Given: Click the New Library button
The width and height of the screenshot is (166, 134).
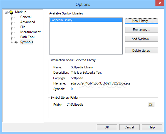Looking at the screenshot, I should click(142, 21).
